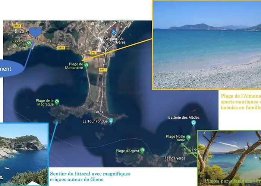The image size is (261, 186).
Task: Click the Sentier du littoral caption text
Action: tap(90, 177)
